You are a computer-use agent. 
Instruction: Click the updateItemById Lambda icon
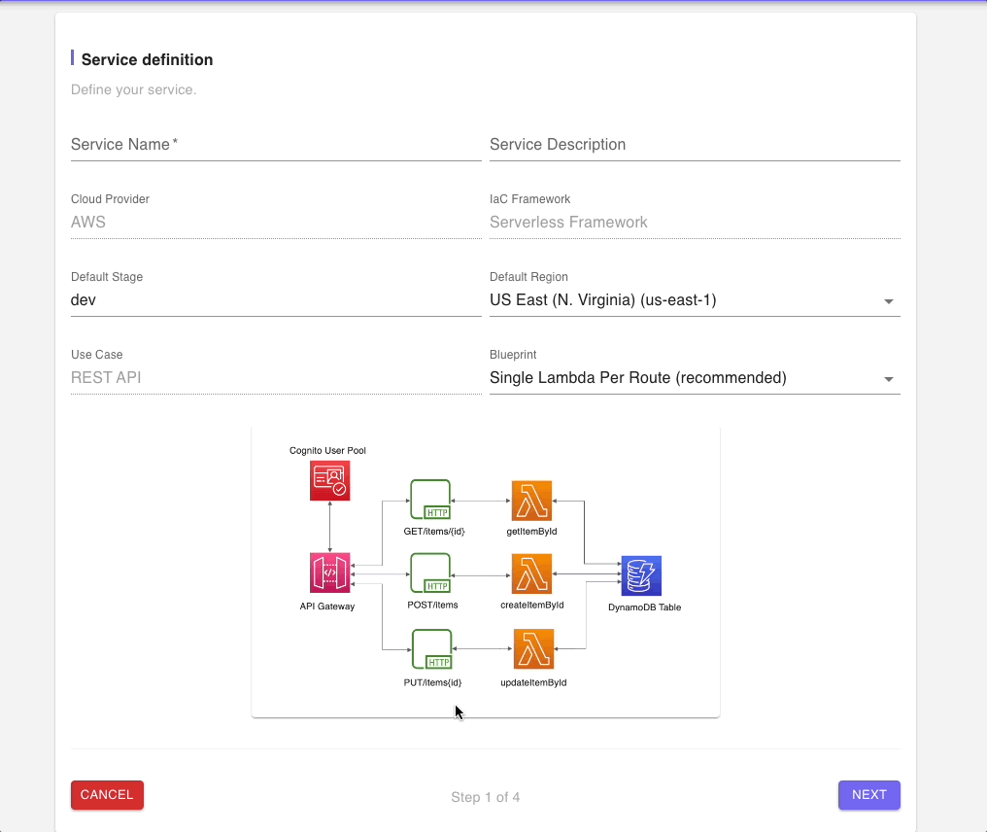coord(533,648)
